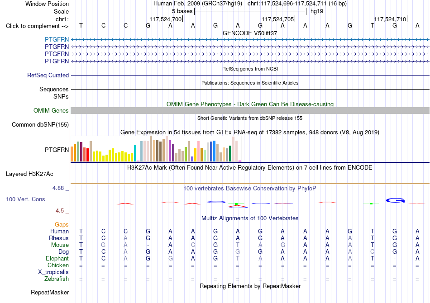Click the -4.5 PhyloP lower scale value
Image resolution: width=430 pixels, height=303 pixels.
[59, 210]
